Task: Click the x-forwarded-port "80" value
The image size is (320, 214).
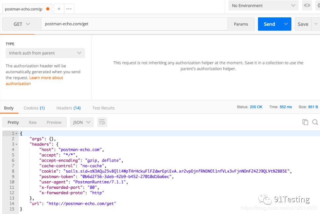Action: pyautogui.click(x=92, y=187)
